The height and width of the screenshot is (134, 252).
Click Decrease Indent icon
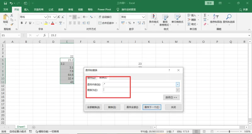pyautogui.click(x=84, y=23)
